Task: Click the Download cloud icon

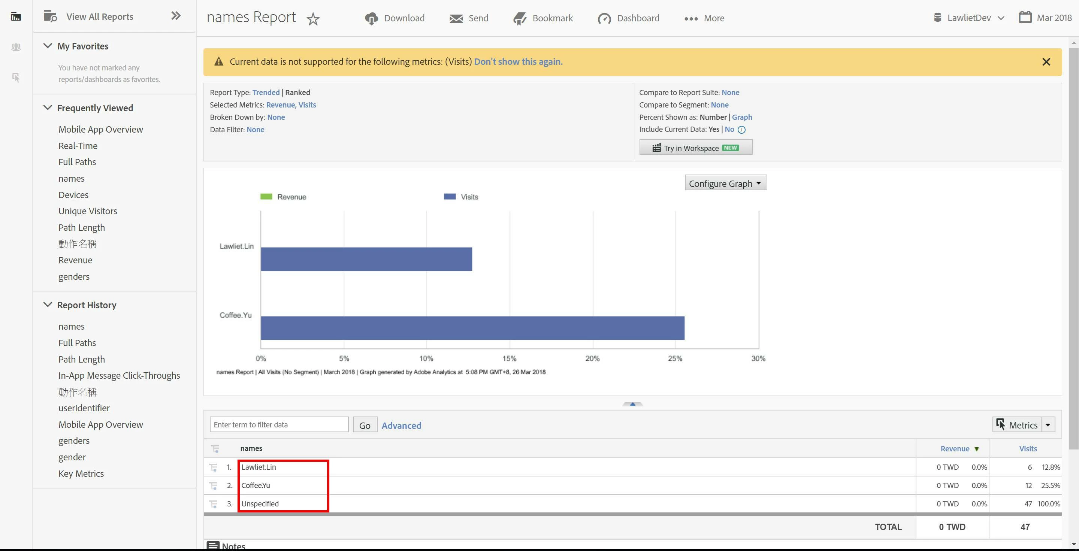Action: point(371,18)
